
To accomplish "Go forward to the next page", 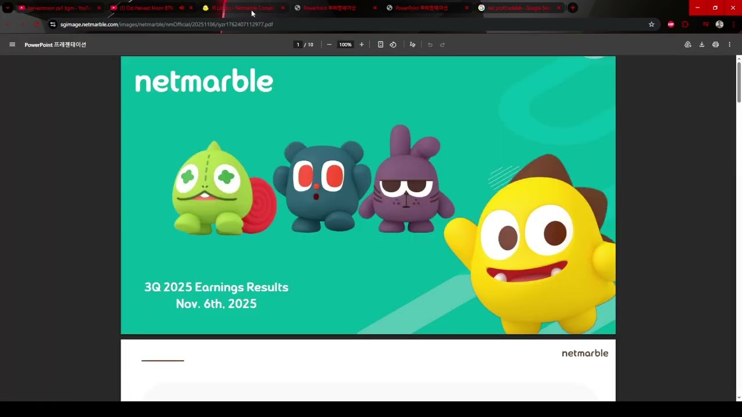I will [23, 24].
